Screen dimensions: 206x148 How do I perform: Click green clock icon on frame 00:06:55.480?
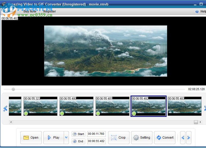(x=62, y=113)
